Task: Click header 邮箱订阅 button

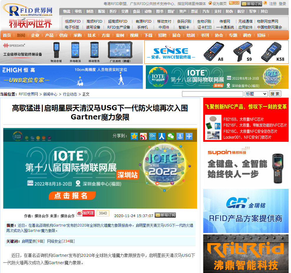Action: [x=252, y=4]
